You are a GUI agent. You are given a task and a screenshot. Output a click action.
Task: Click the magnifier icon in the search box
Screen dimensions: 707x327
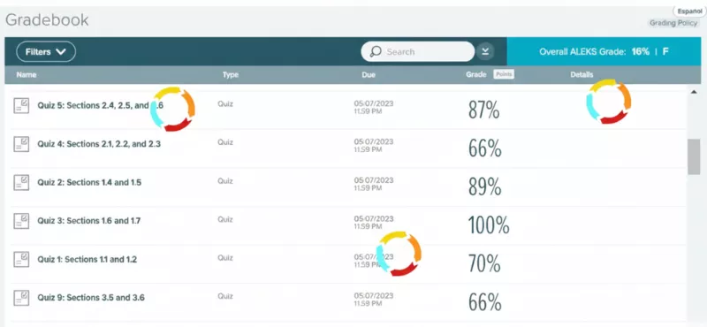[376, 51]
